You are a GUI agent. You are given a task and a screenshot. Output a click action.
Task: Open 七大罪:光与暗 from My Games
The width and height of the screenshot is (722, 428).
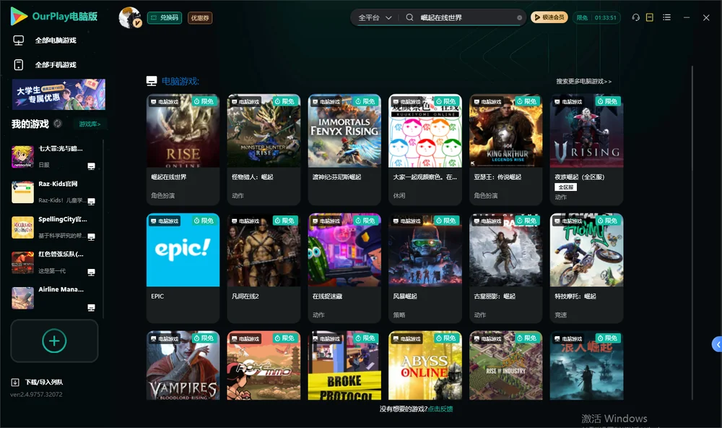point(53,157)
